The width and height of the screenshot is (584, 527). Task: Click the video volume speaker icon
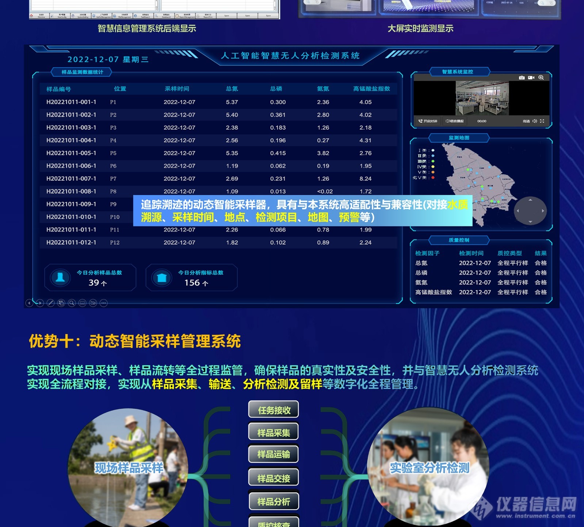pos(535,121)
